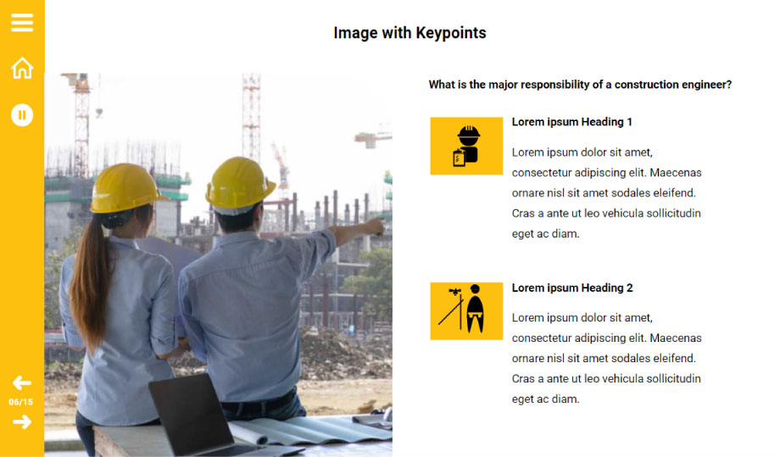Open the hamburger menu
This screenshot has height=457, width=780.
tap(22, 23)
